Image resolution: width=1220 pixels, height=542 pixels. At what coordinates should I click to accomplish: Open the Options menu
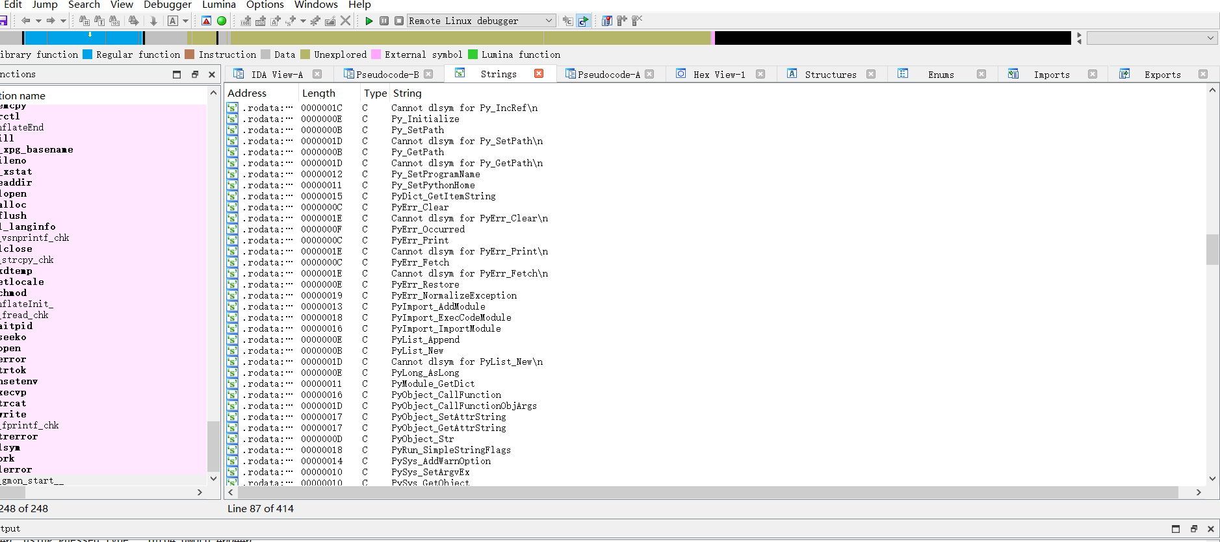(x=265, y=5)
